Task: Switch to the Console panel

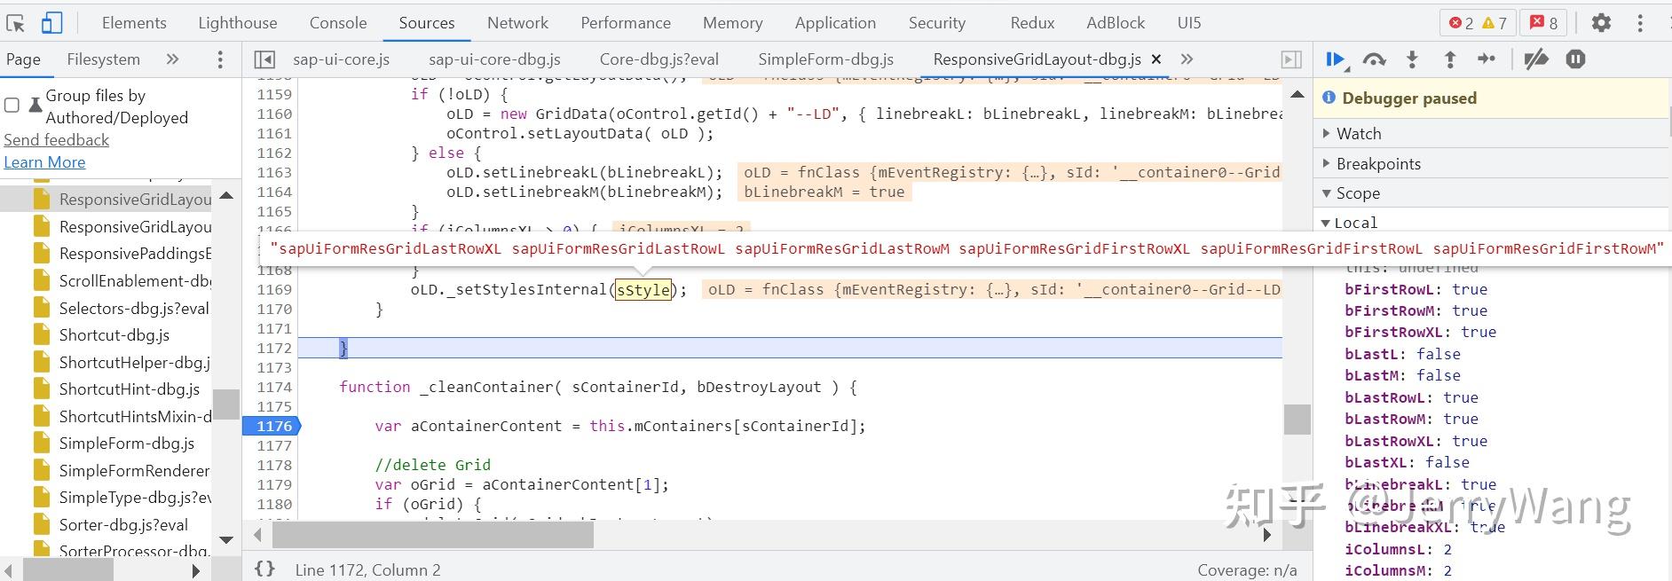Action: point(338,23)
